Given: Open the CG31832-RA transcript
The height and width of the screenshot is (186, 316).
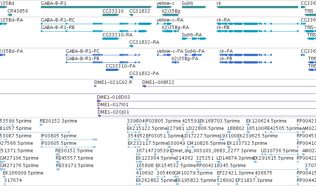Looking at the screenshot, I should point(131,46).
